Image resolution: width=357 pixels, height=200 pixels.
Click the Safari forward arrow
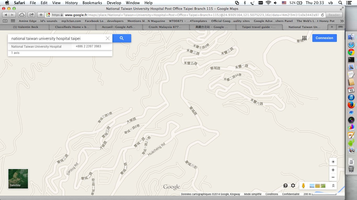pyautogui.click(x=13, y=15)
